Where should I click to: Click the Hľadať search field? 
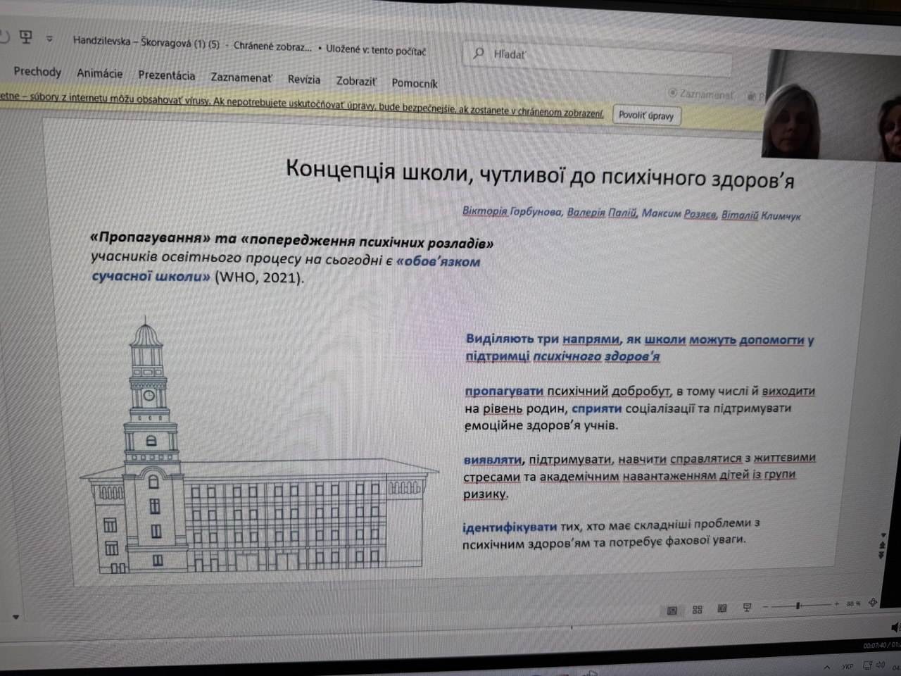(598, 55)
